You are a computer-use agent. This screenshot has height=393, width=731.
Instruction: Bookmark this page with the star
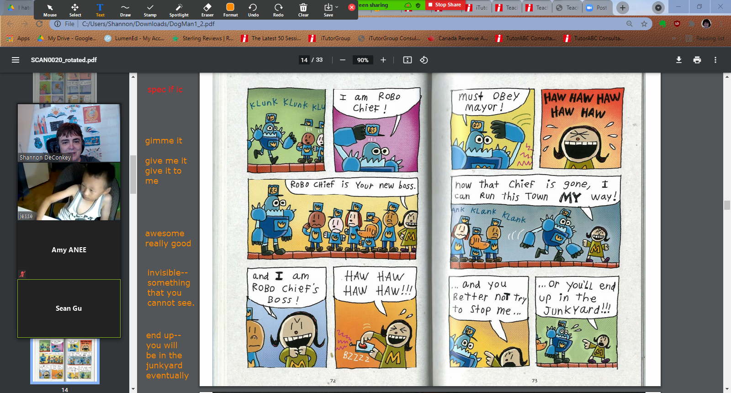pyautogui.click(x=644, y=24)
